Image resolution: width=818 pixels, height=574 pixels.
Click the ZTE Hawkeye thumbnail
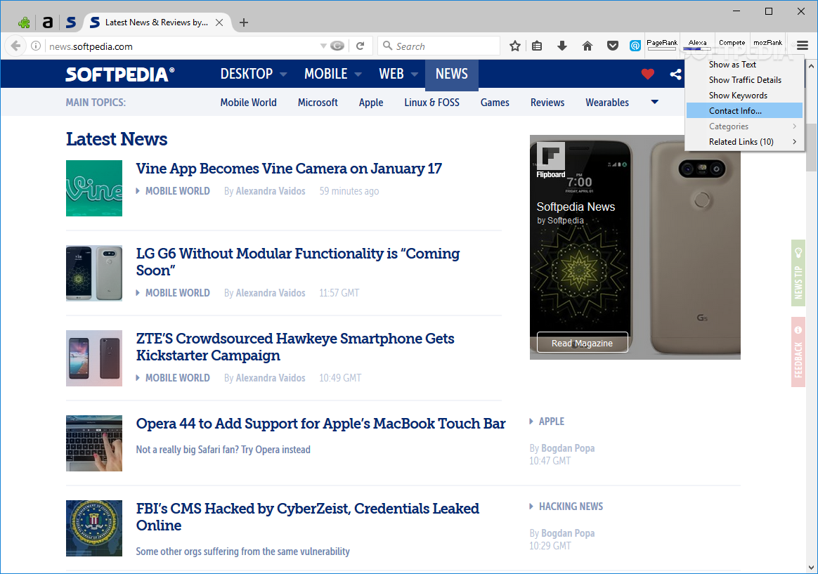[94, 358]
